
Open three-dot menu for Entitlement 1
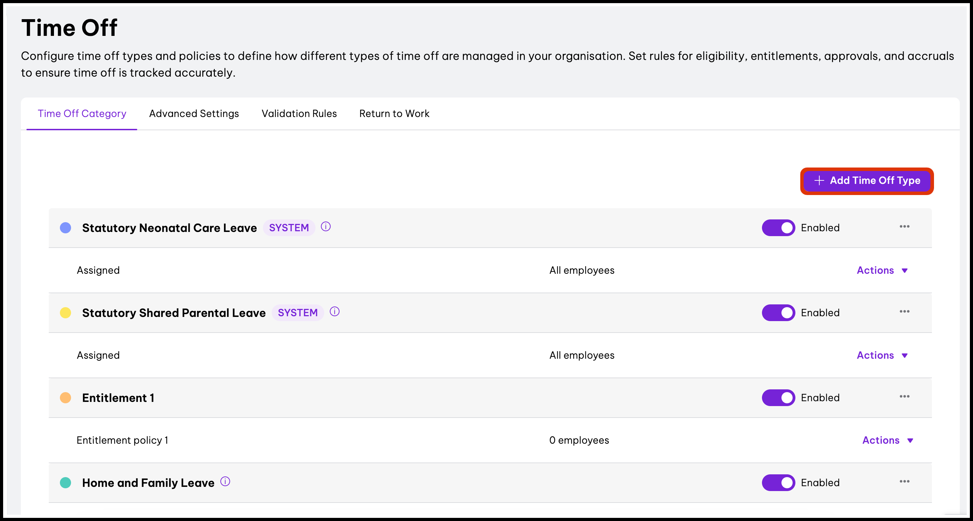pyautogui.click(x=904, y=397)
